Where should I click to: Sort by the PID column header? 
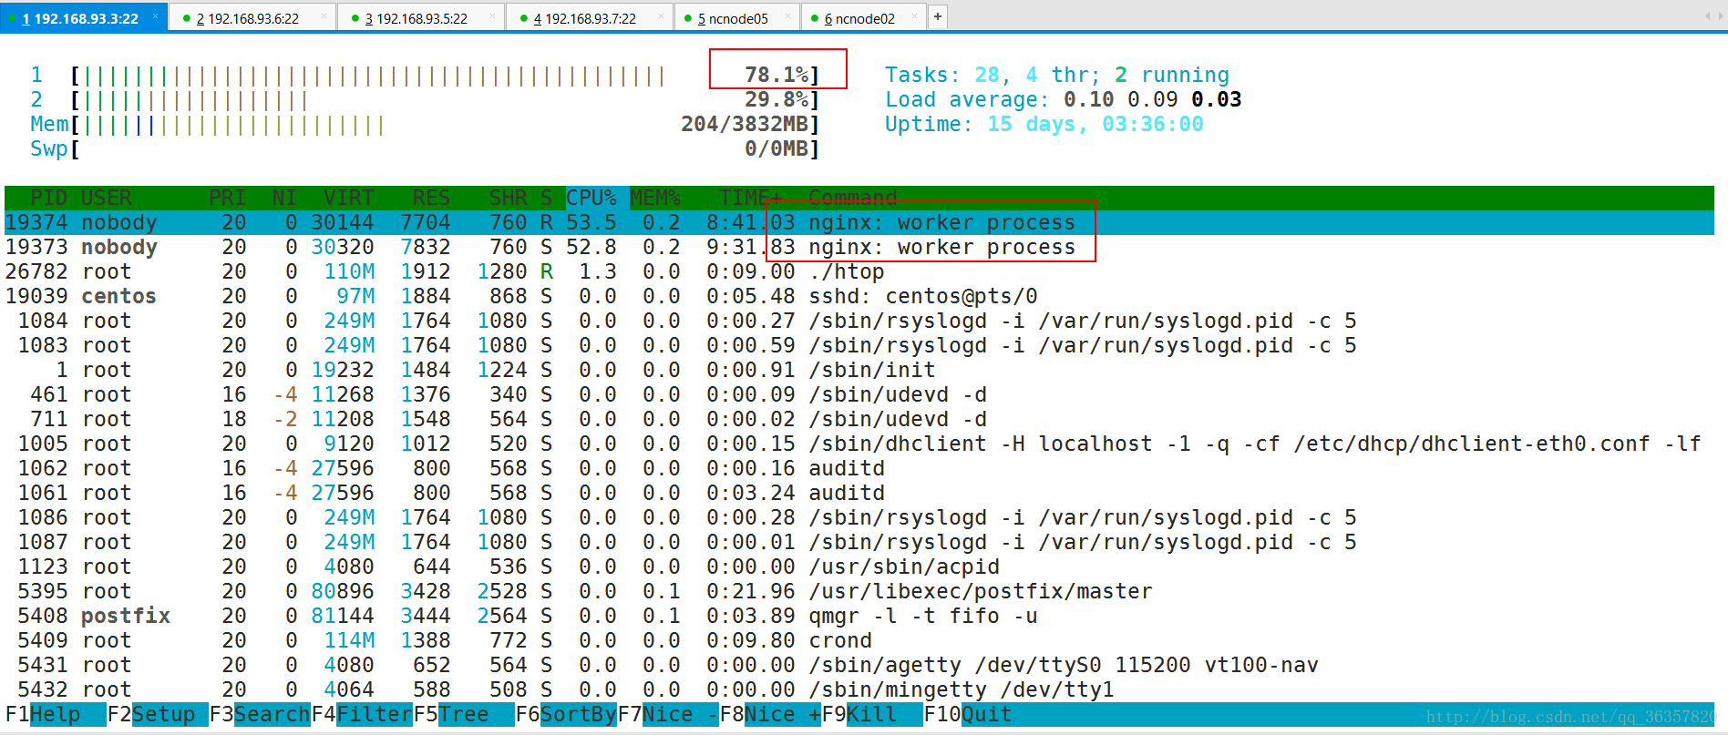coord(49,198)
